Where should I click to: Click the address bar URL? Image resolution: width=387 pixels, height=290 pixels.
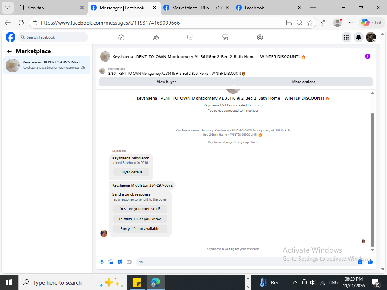pyautogui.click(x=110, y=23)
